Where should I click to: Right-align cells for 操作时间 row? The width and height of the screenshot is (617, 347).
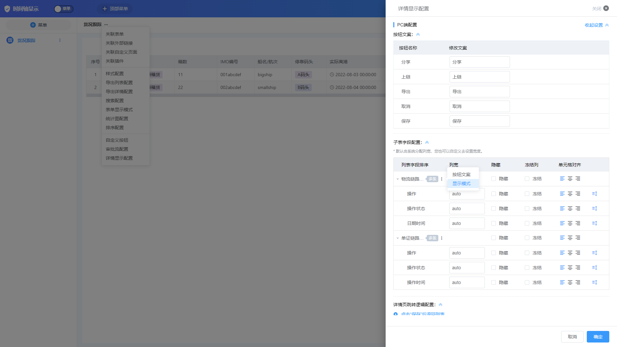(577, 282)
